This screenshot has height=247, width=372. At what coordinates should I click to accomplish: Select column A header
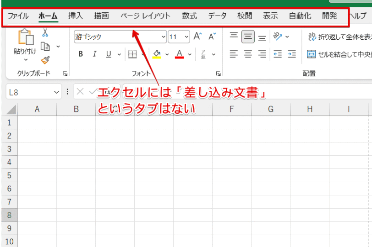37,110
